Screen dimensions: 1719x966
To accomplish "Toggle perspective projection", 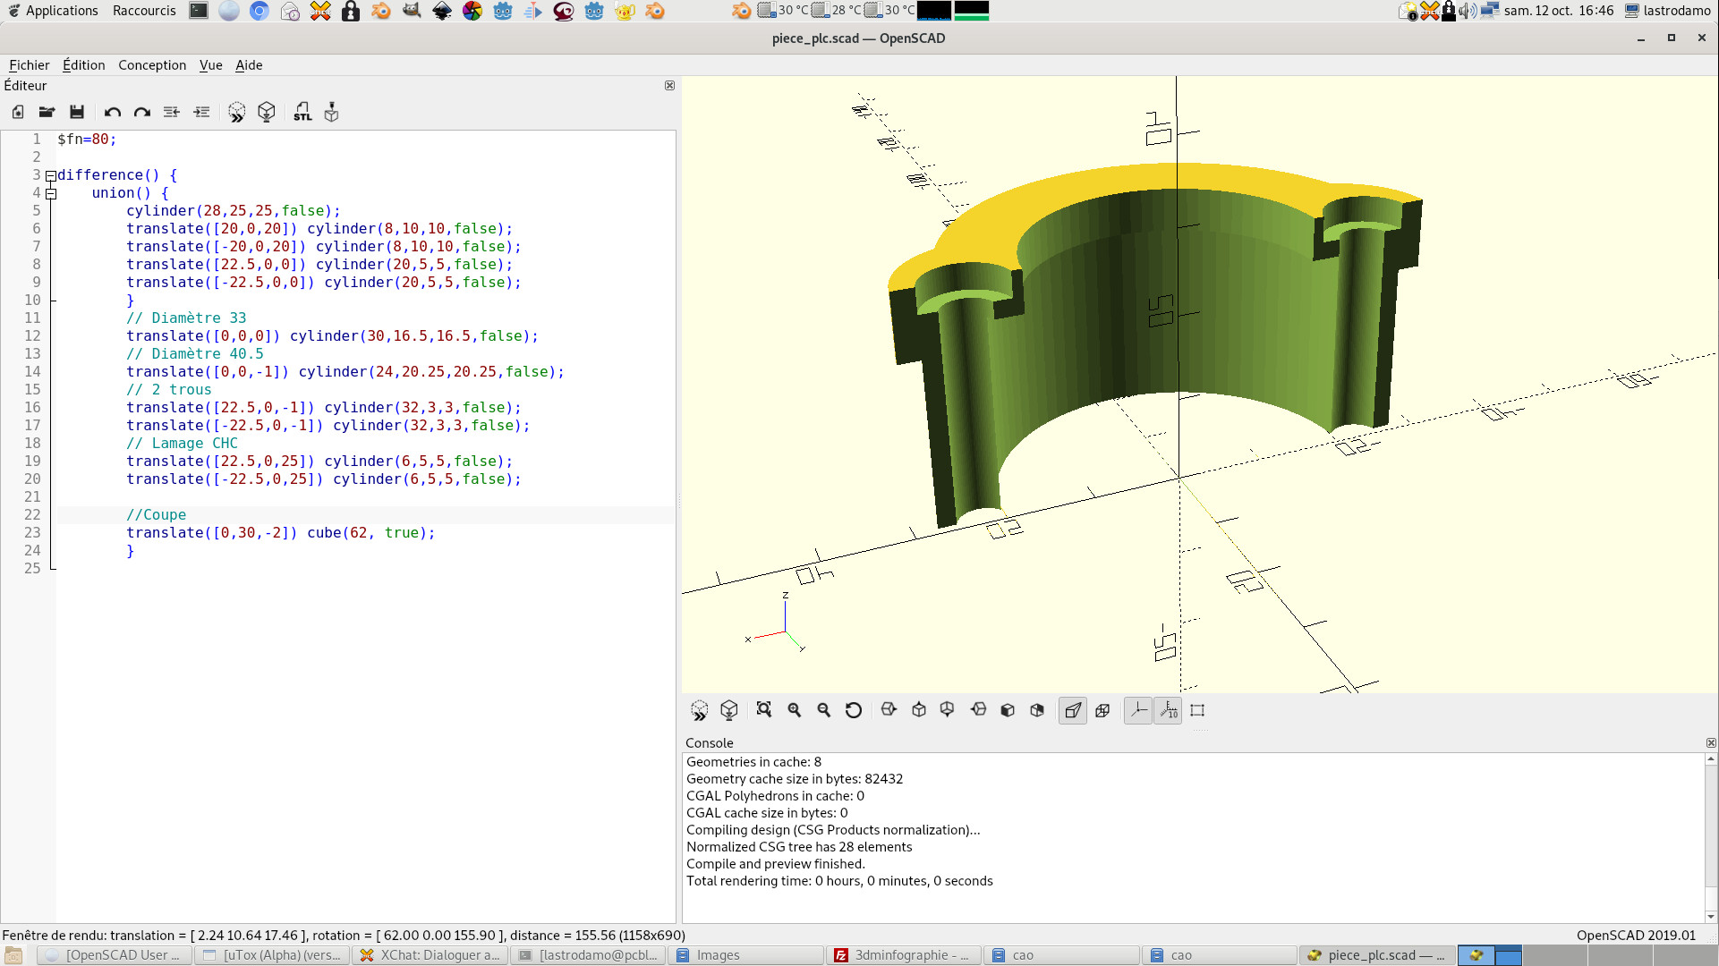I will pos(1073,710).
